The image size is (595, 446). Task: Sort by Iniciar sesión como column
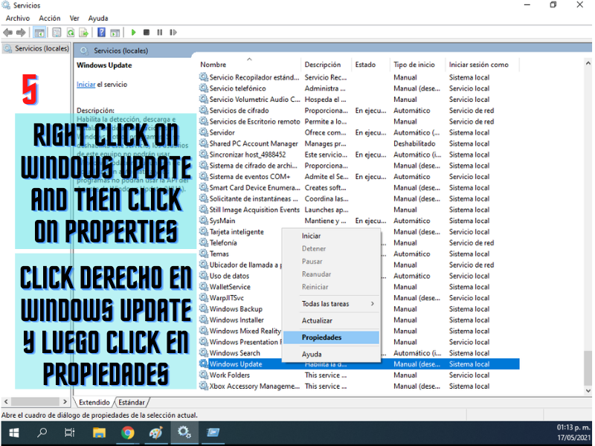(482, 65)
